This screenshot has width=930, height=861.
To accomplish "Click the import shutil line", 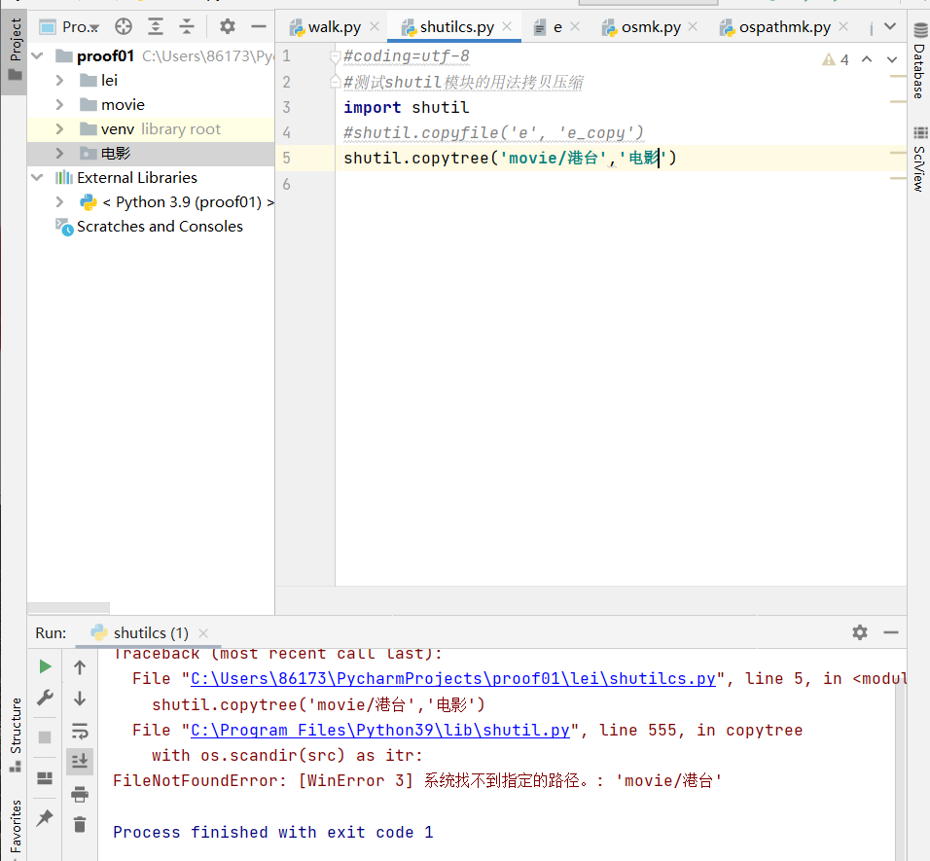I will click(x=407, y=107).
